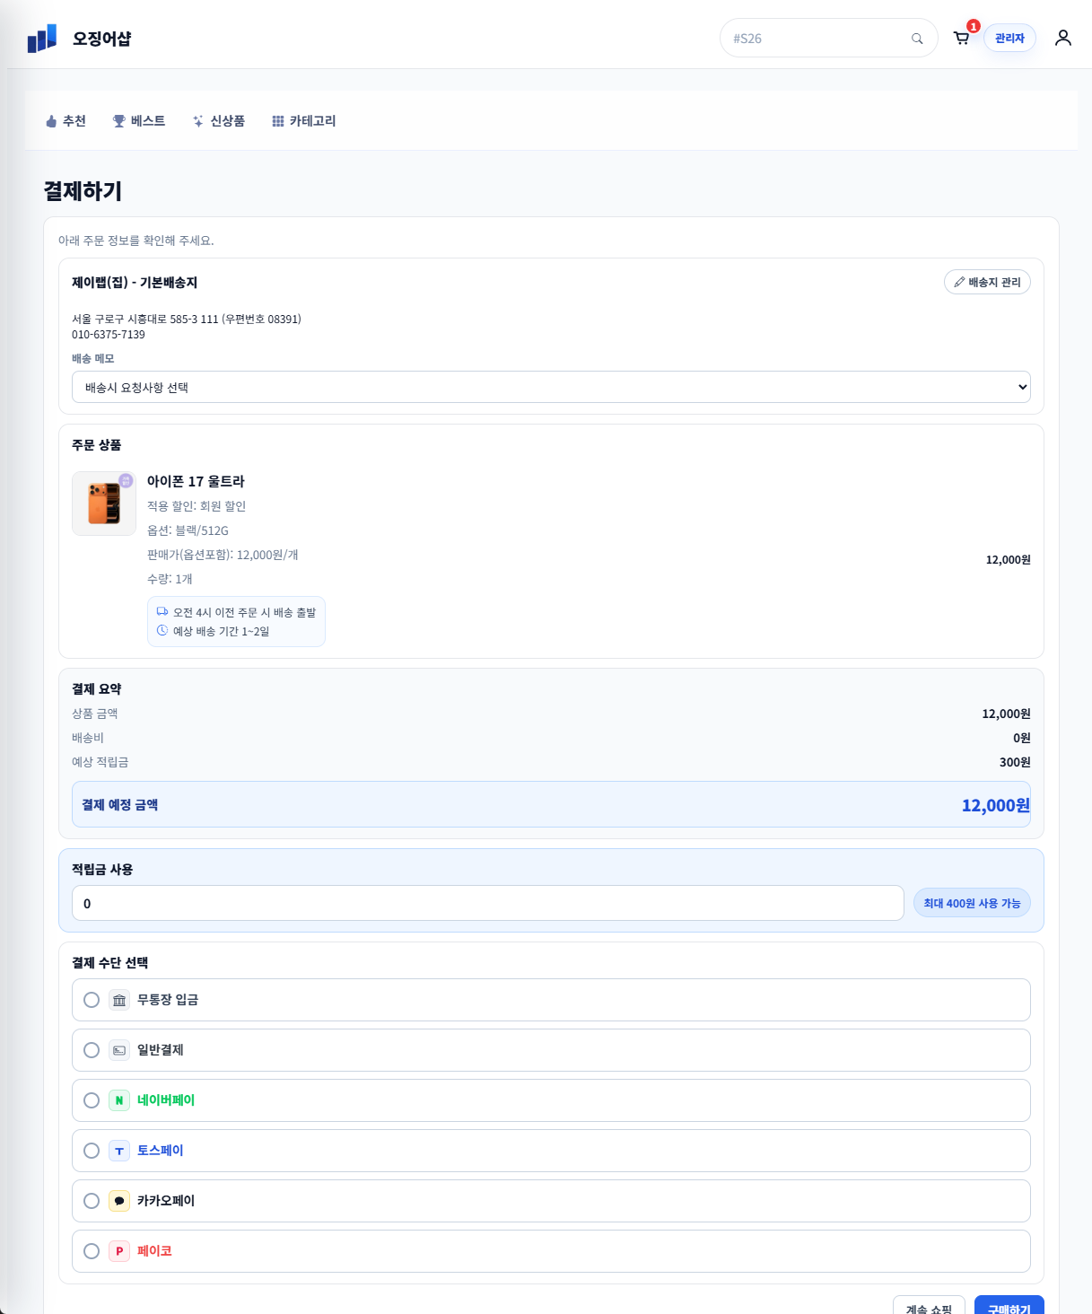
Task: Click 최대 400원 사용 가능 button
Action: 972,903
